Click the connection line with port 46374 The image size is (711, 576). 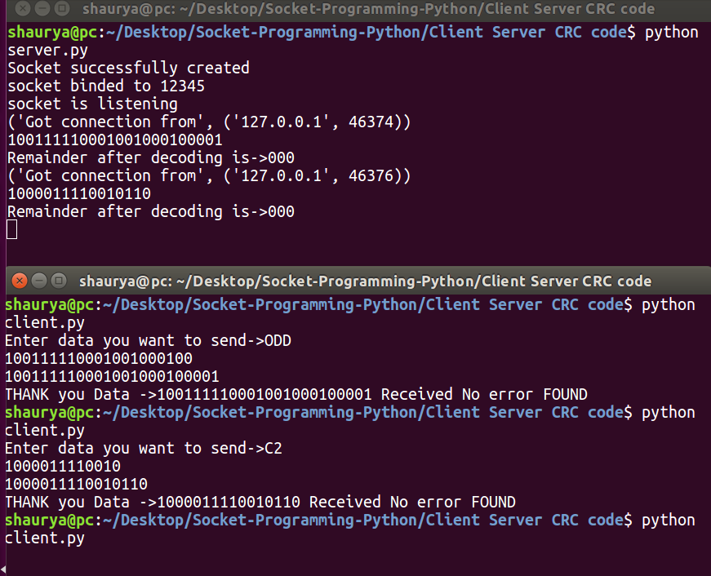[210, 122]
